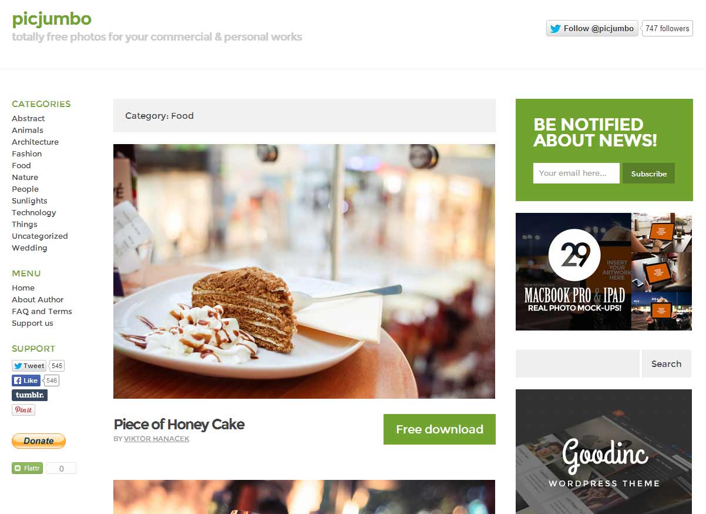Select the Wedding category
706x514 pixels.
(29, 248)
